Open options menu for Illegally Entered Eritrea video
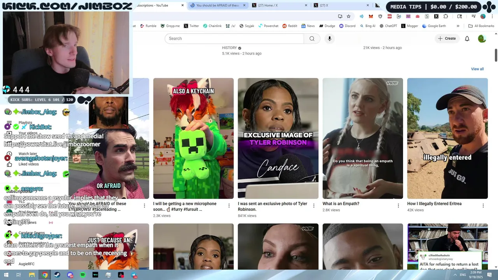Screen dimensions: 498x280 (483, 206)
